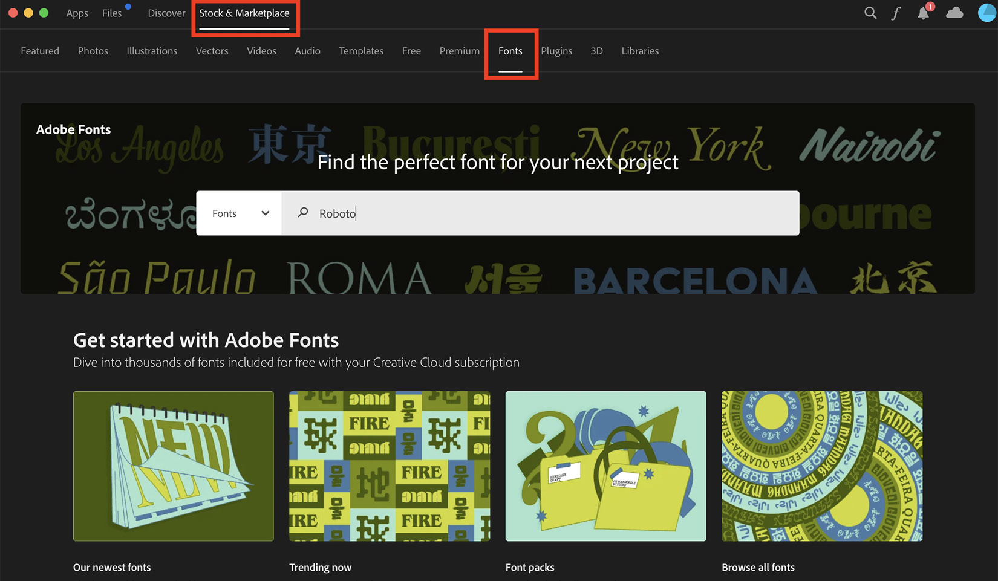Click the 'Font packs' link

point(530,567)
